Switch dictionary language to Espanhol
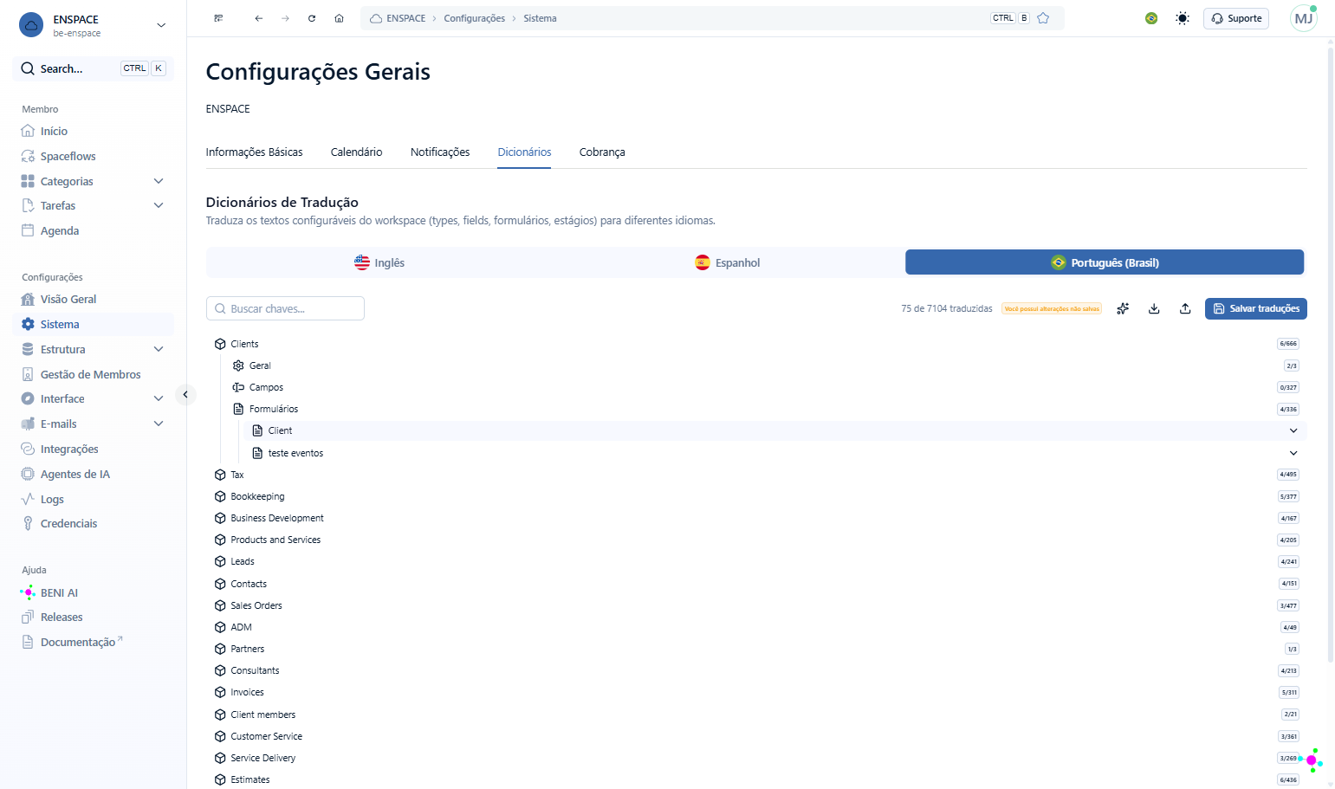 pyautogui.click(x=728, y=262)
